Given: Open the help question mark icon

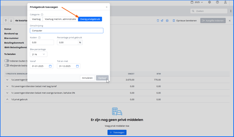Looking at the screenshot, I should [218, 2].
